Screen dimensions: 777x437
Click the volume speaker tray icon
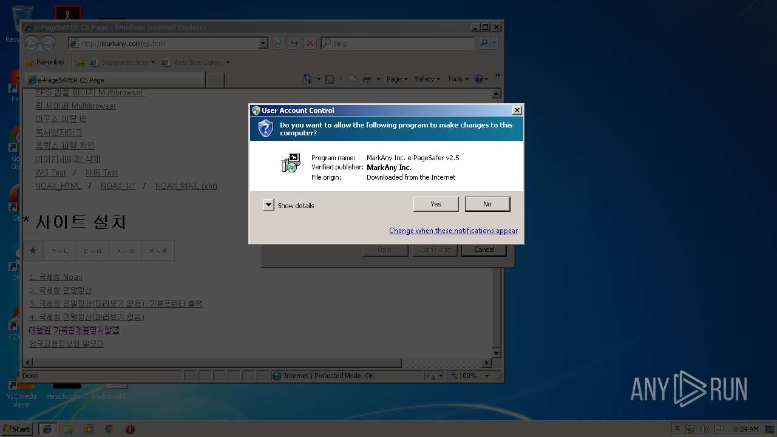tap(705, 429)
